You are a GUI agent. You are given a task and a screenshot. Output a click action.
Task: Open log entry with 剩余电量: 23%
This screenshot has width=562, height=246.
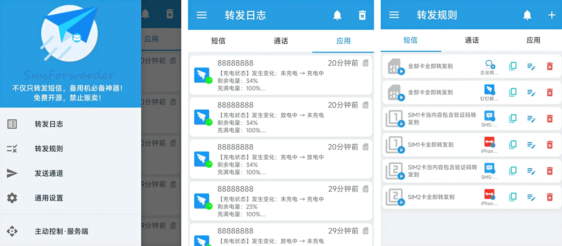(x=281, y=201)
